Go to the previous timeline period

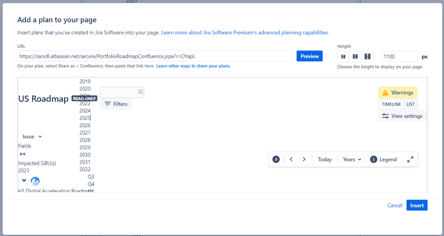coord(291,160)
